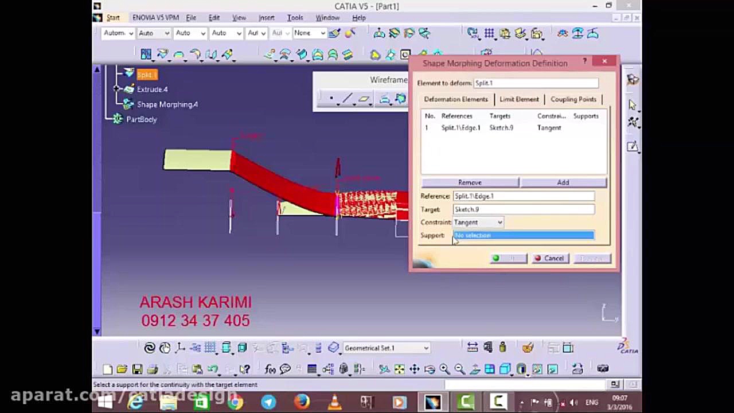Click the axis system icon in bottom toolbar
The height and width of the screenshot is (413, 734).
(x=180, y=348)
